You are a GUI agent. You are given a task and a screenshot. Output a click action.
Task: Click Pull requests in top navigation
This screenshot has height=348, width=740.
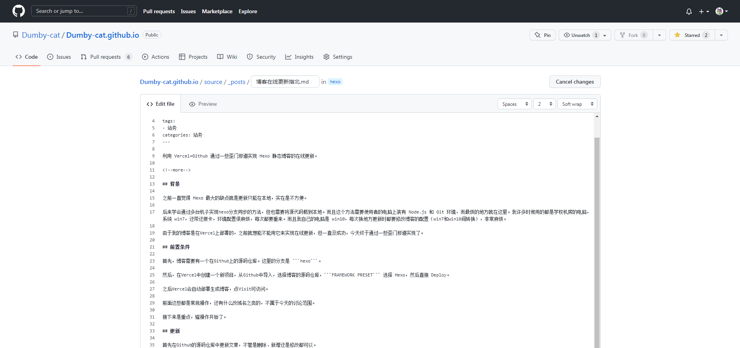[x=159, y=11]
